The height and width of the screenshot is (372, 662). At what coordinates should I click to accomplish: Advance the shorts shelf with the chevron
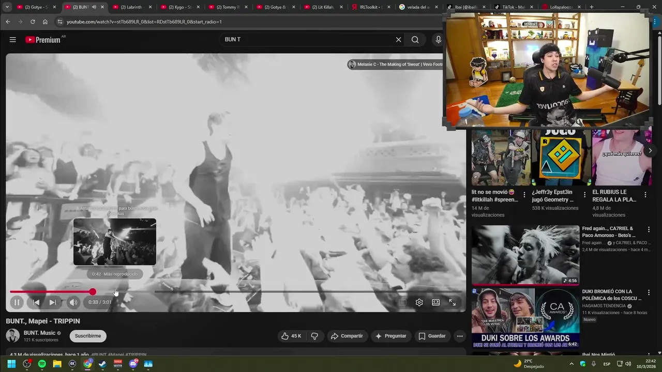coord(650,151)
